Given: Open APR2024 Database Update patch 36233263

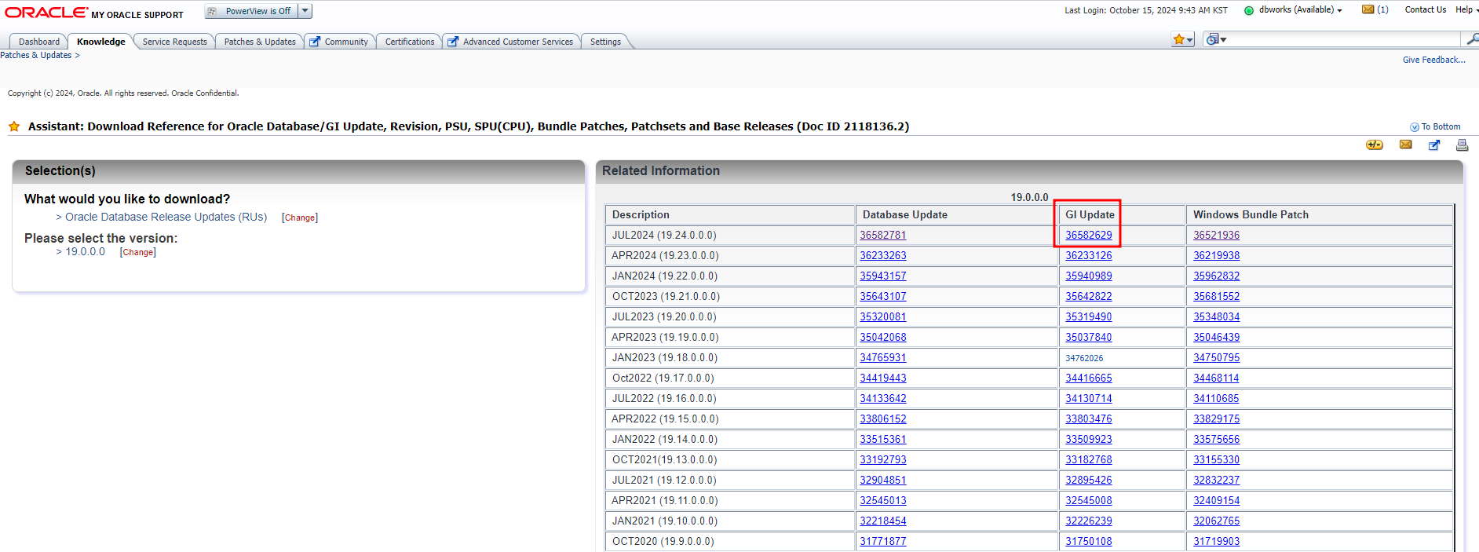Looking at the screenshot, I should [883, 255].
